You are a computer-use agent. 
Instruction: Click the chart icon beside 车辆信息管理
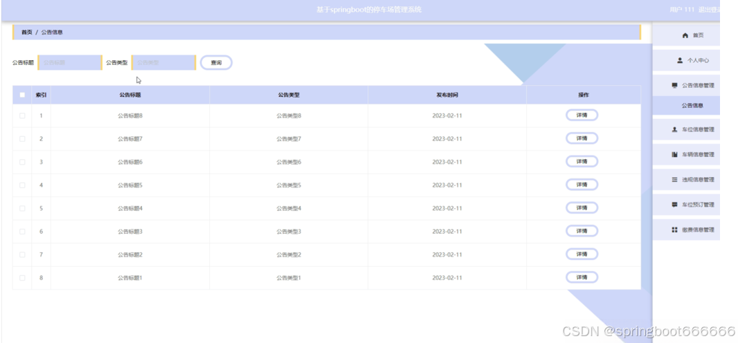[674, 155]
